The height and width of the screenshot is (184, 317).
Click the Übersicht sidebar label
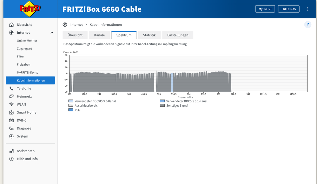(24, 25)
